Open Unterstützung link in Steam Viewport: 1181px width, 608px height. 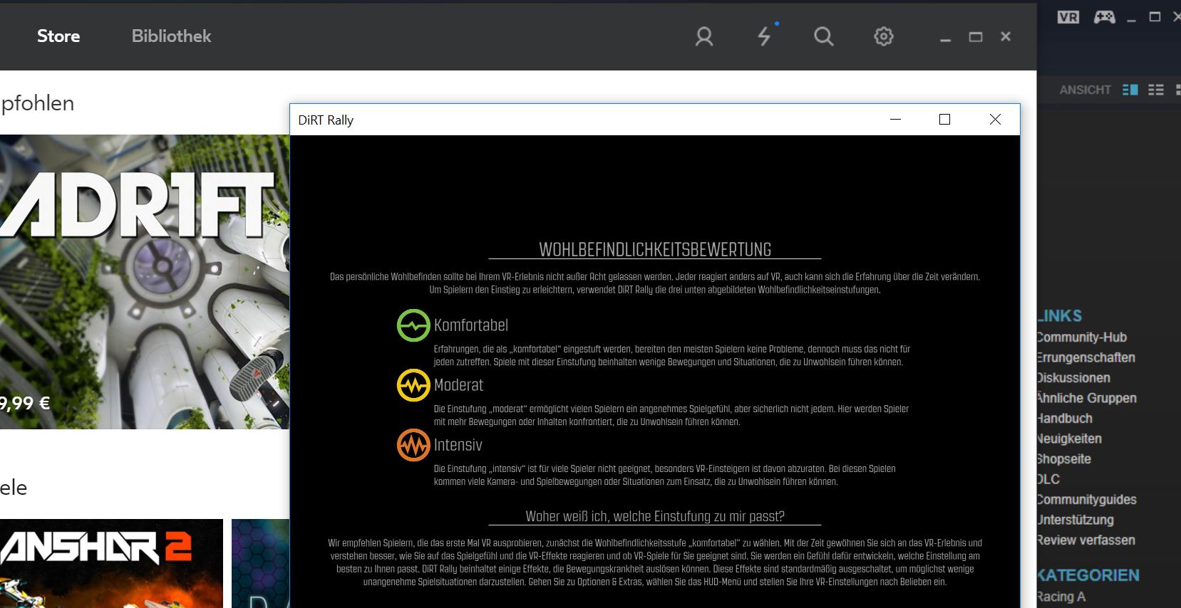[x=1076, y=520]
